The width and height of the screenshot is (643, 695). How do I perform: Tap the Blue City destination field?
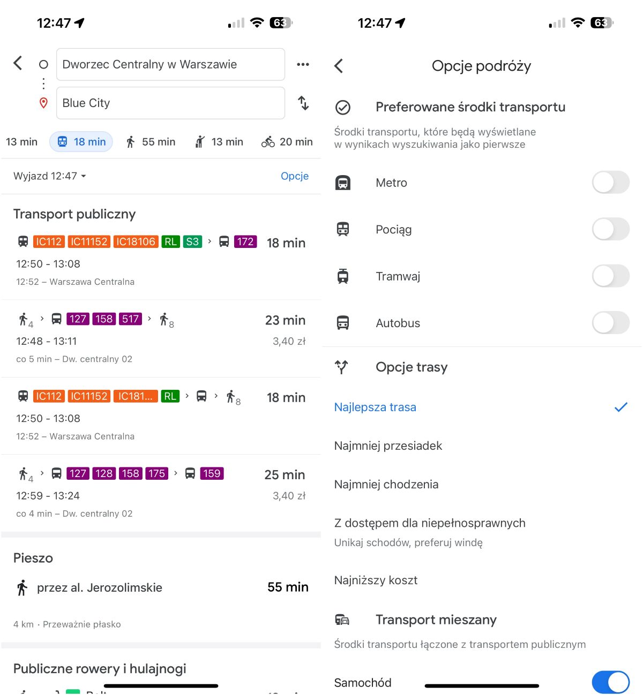click(x=170, y=103)
